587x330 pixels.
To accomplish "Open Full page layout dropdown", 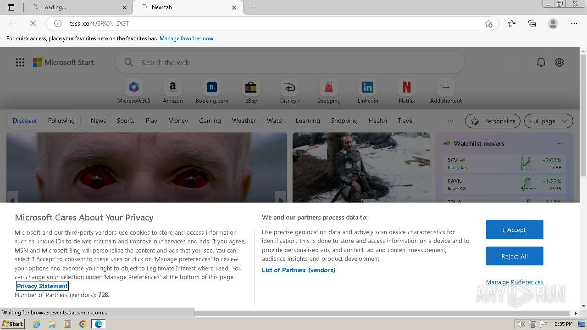I will click(x=548, y=121).
